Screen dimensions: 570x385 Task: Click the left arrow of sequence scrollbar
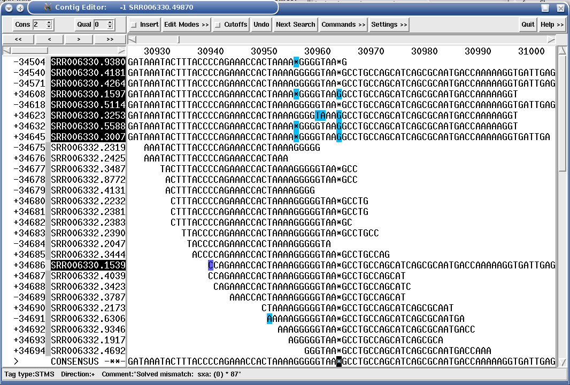coord(133,39)
